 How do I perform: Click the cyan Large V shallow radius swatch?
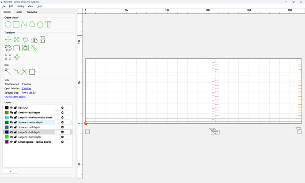(7, 117)
